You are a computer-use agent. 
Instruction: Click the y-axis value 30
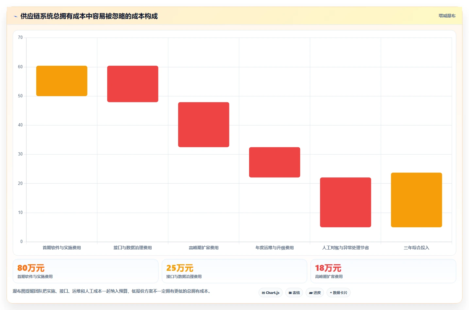[x=20, y=154]
